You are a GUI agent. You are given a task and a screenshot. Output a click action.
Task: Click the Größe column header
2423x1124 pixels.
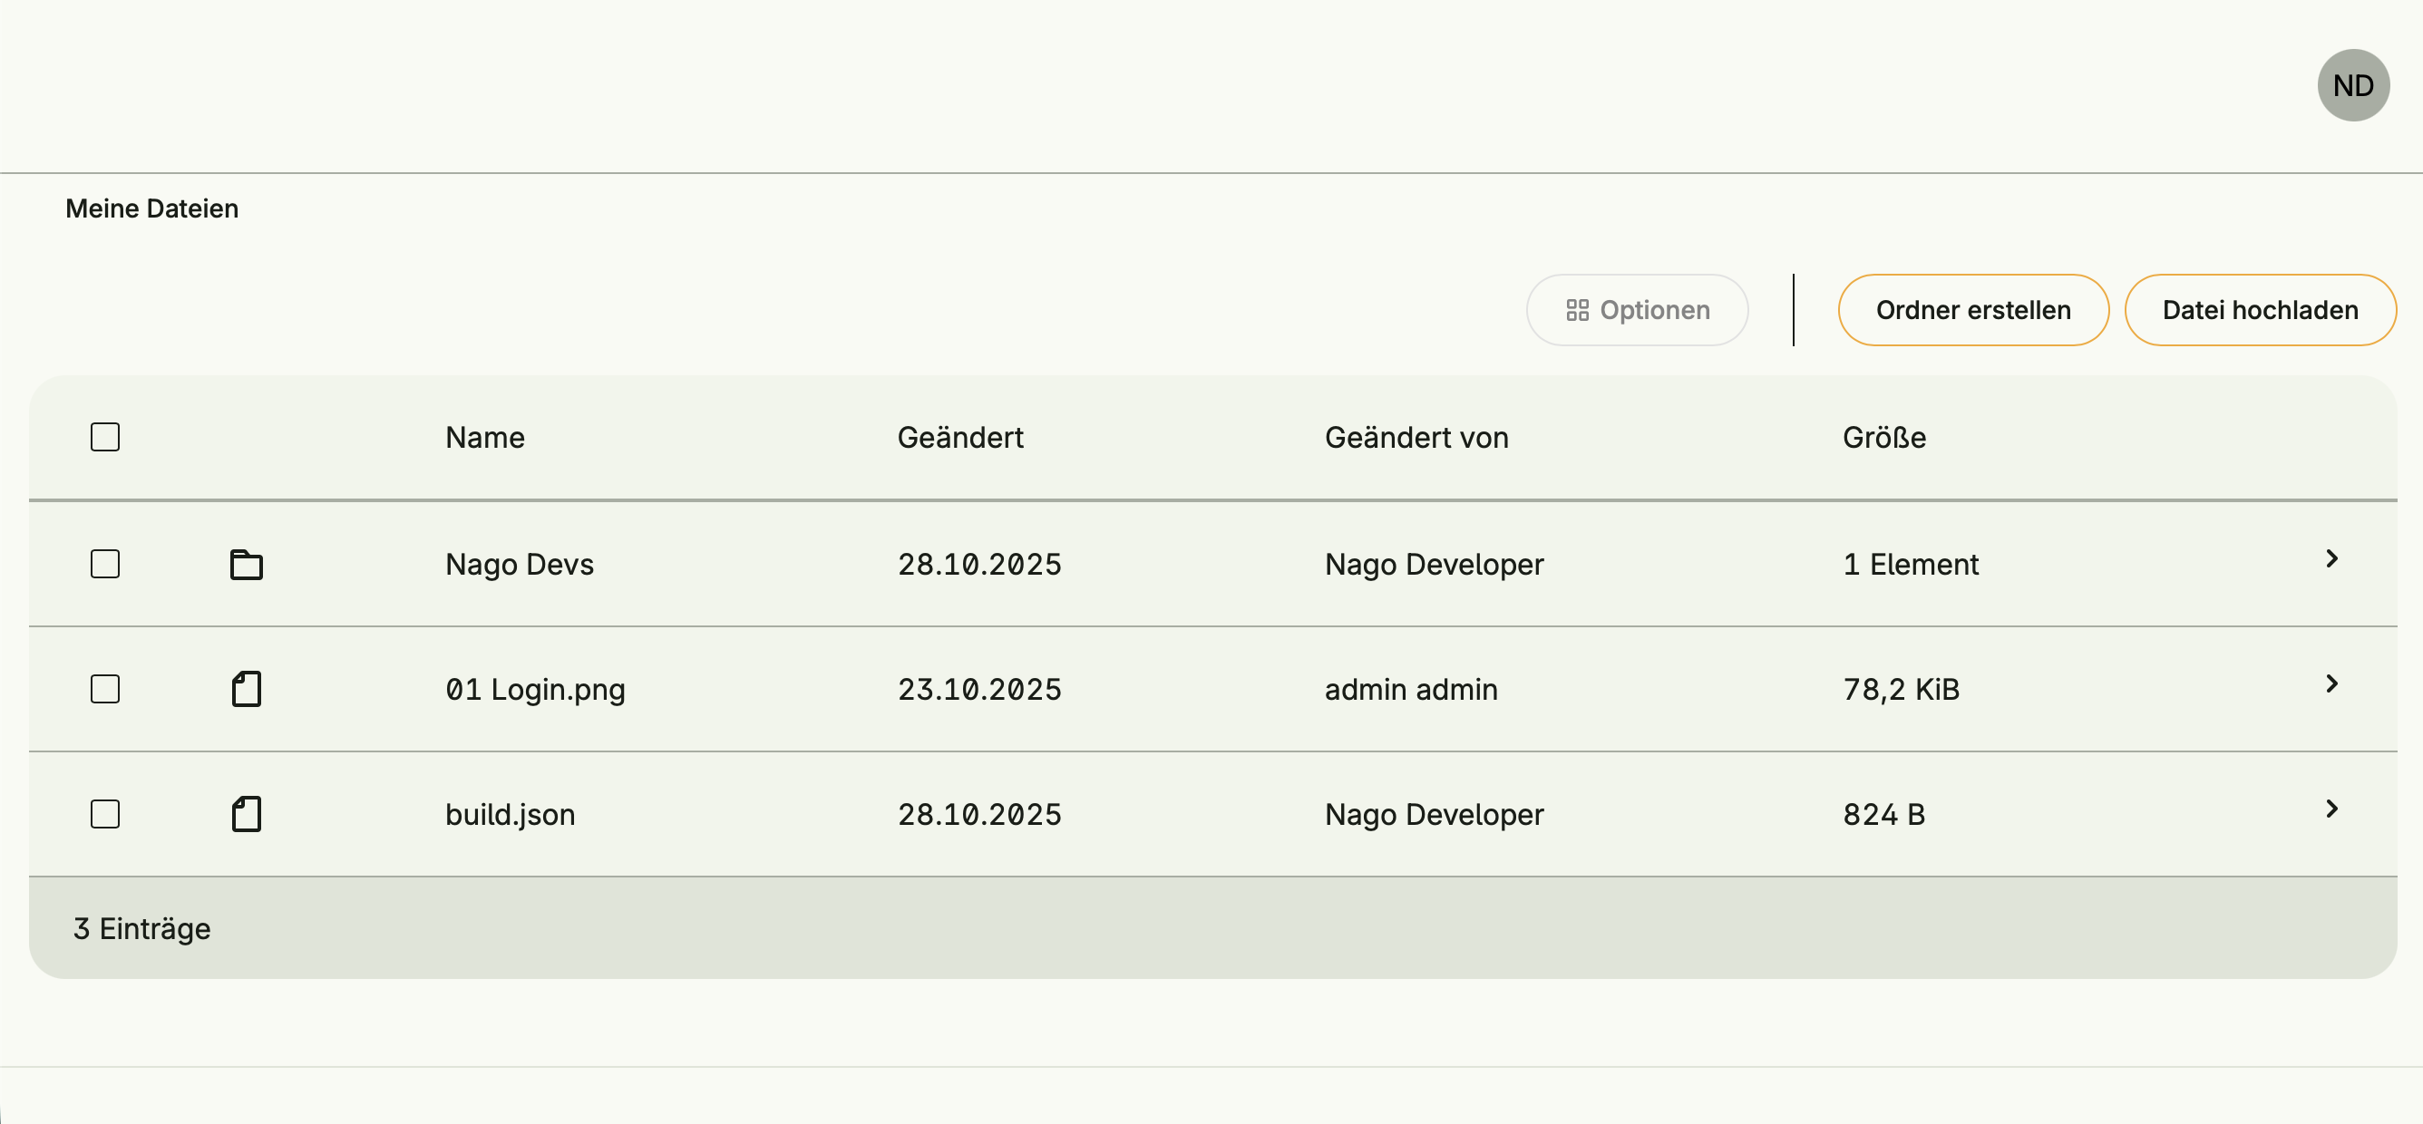click(x=1883, y=438)
